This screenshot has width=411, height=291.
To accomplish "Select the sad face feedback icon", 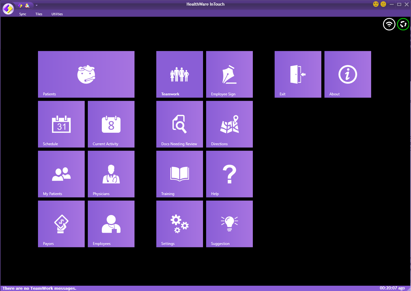I will pyautogui.click(x=383, y=4).
